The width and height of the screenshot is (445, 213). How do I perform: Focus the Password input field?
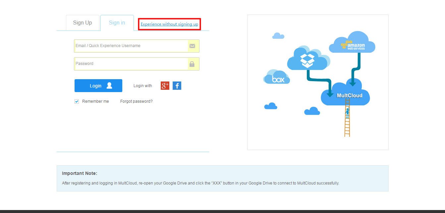coord(137,64)
